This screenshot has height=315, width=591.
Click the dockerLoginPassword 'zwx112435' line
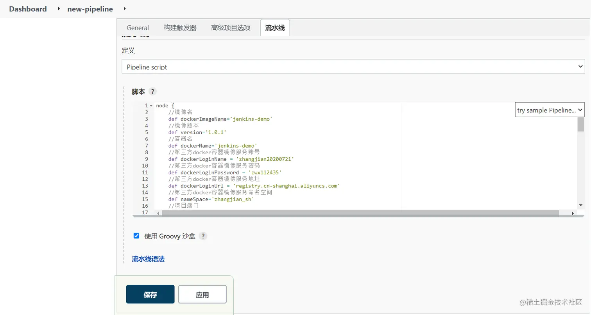point(225,172)
